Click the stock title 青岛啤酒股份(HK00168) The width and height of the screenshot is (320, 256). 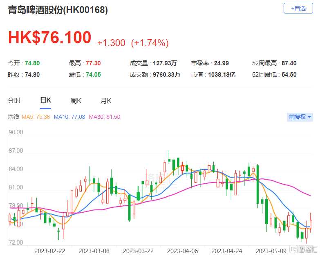(58, 10)
